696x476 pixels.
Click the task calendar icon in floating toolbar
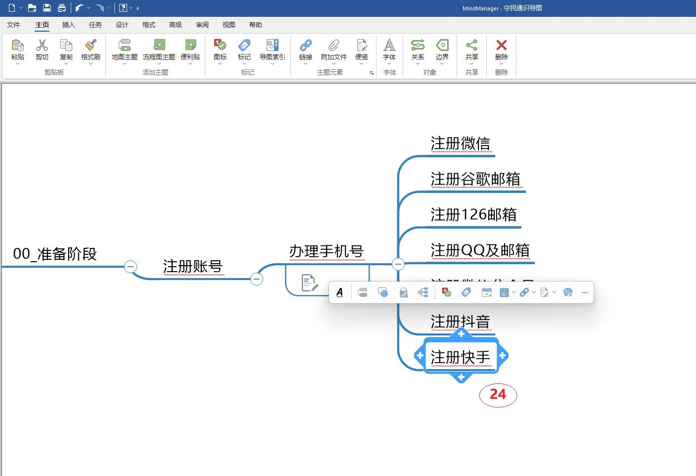pos(487,292)
